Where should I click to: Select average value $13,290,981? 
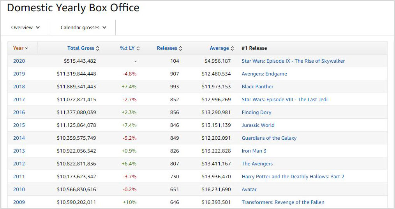pos(216,112)
